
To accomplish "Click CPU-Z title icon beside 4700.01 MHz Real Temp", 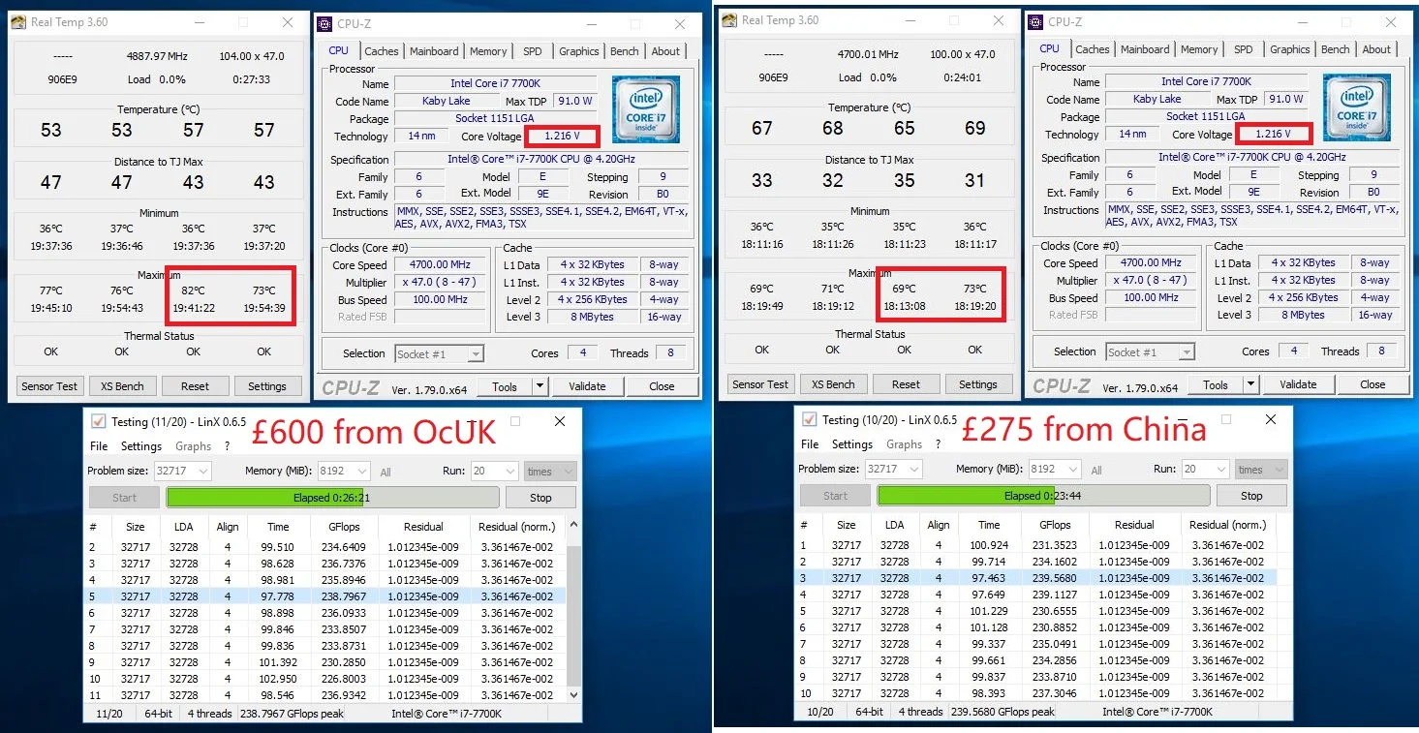I will 1035,21.
